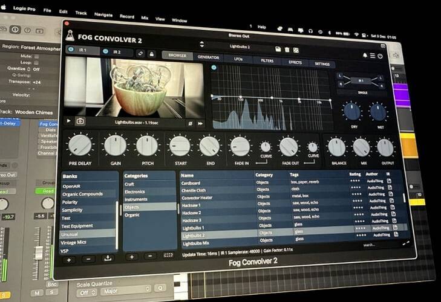The image size is (441, 302).
Task: Click the plugin power bypass icon
Action: [x=380, y=56]
